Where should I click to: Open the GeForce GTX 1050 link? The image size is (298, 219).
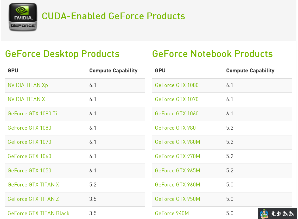pos(29,171)
